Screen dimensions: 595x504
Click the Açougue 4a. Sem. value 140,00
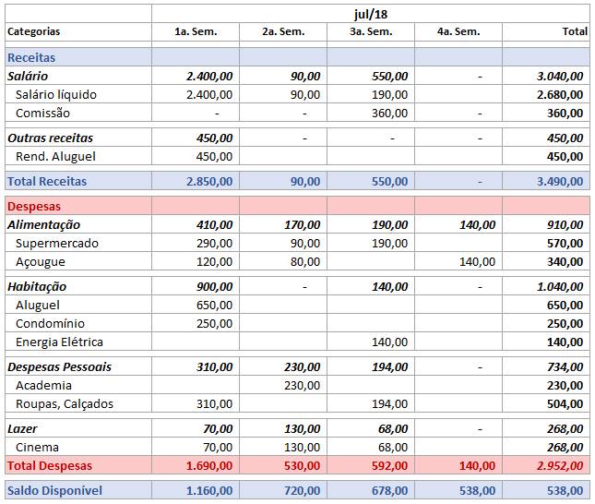point(477,261)
